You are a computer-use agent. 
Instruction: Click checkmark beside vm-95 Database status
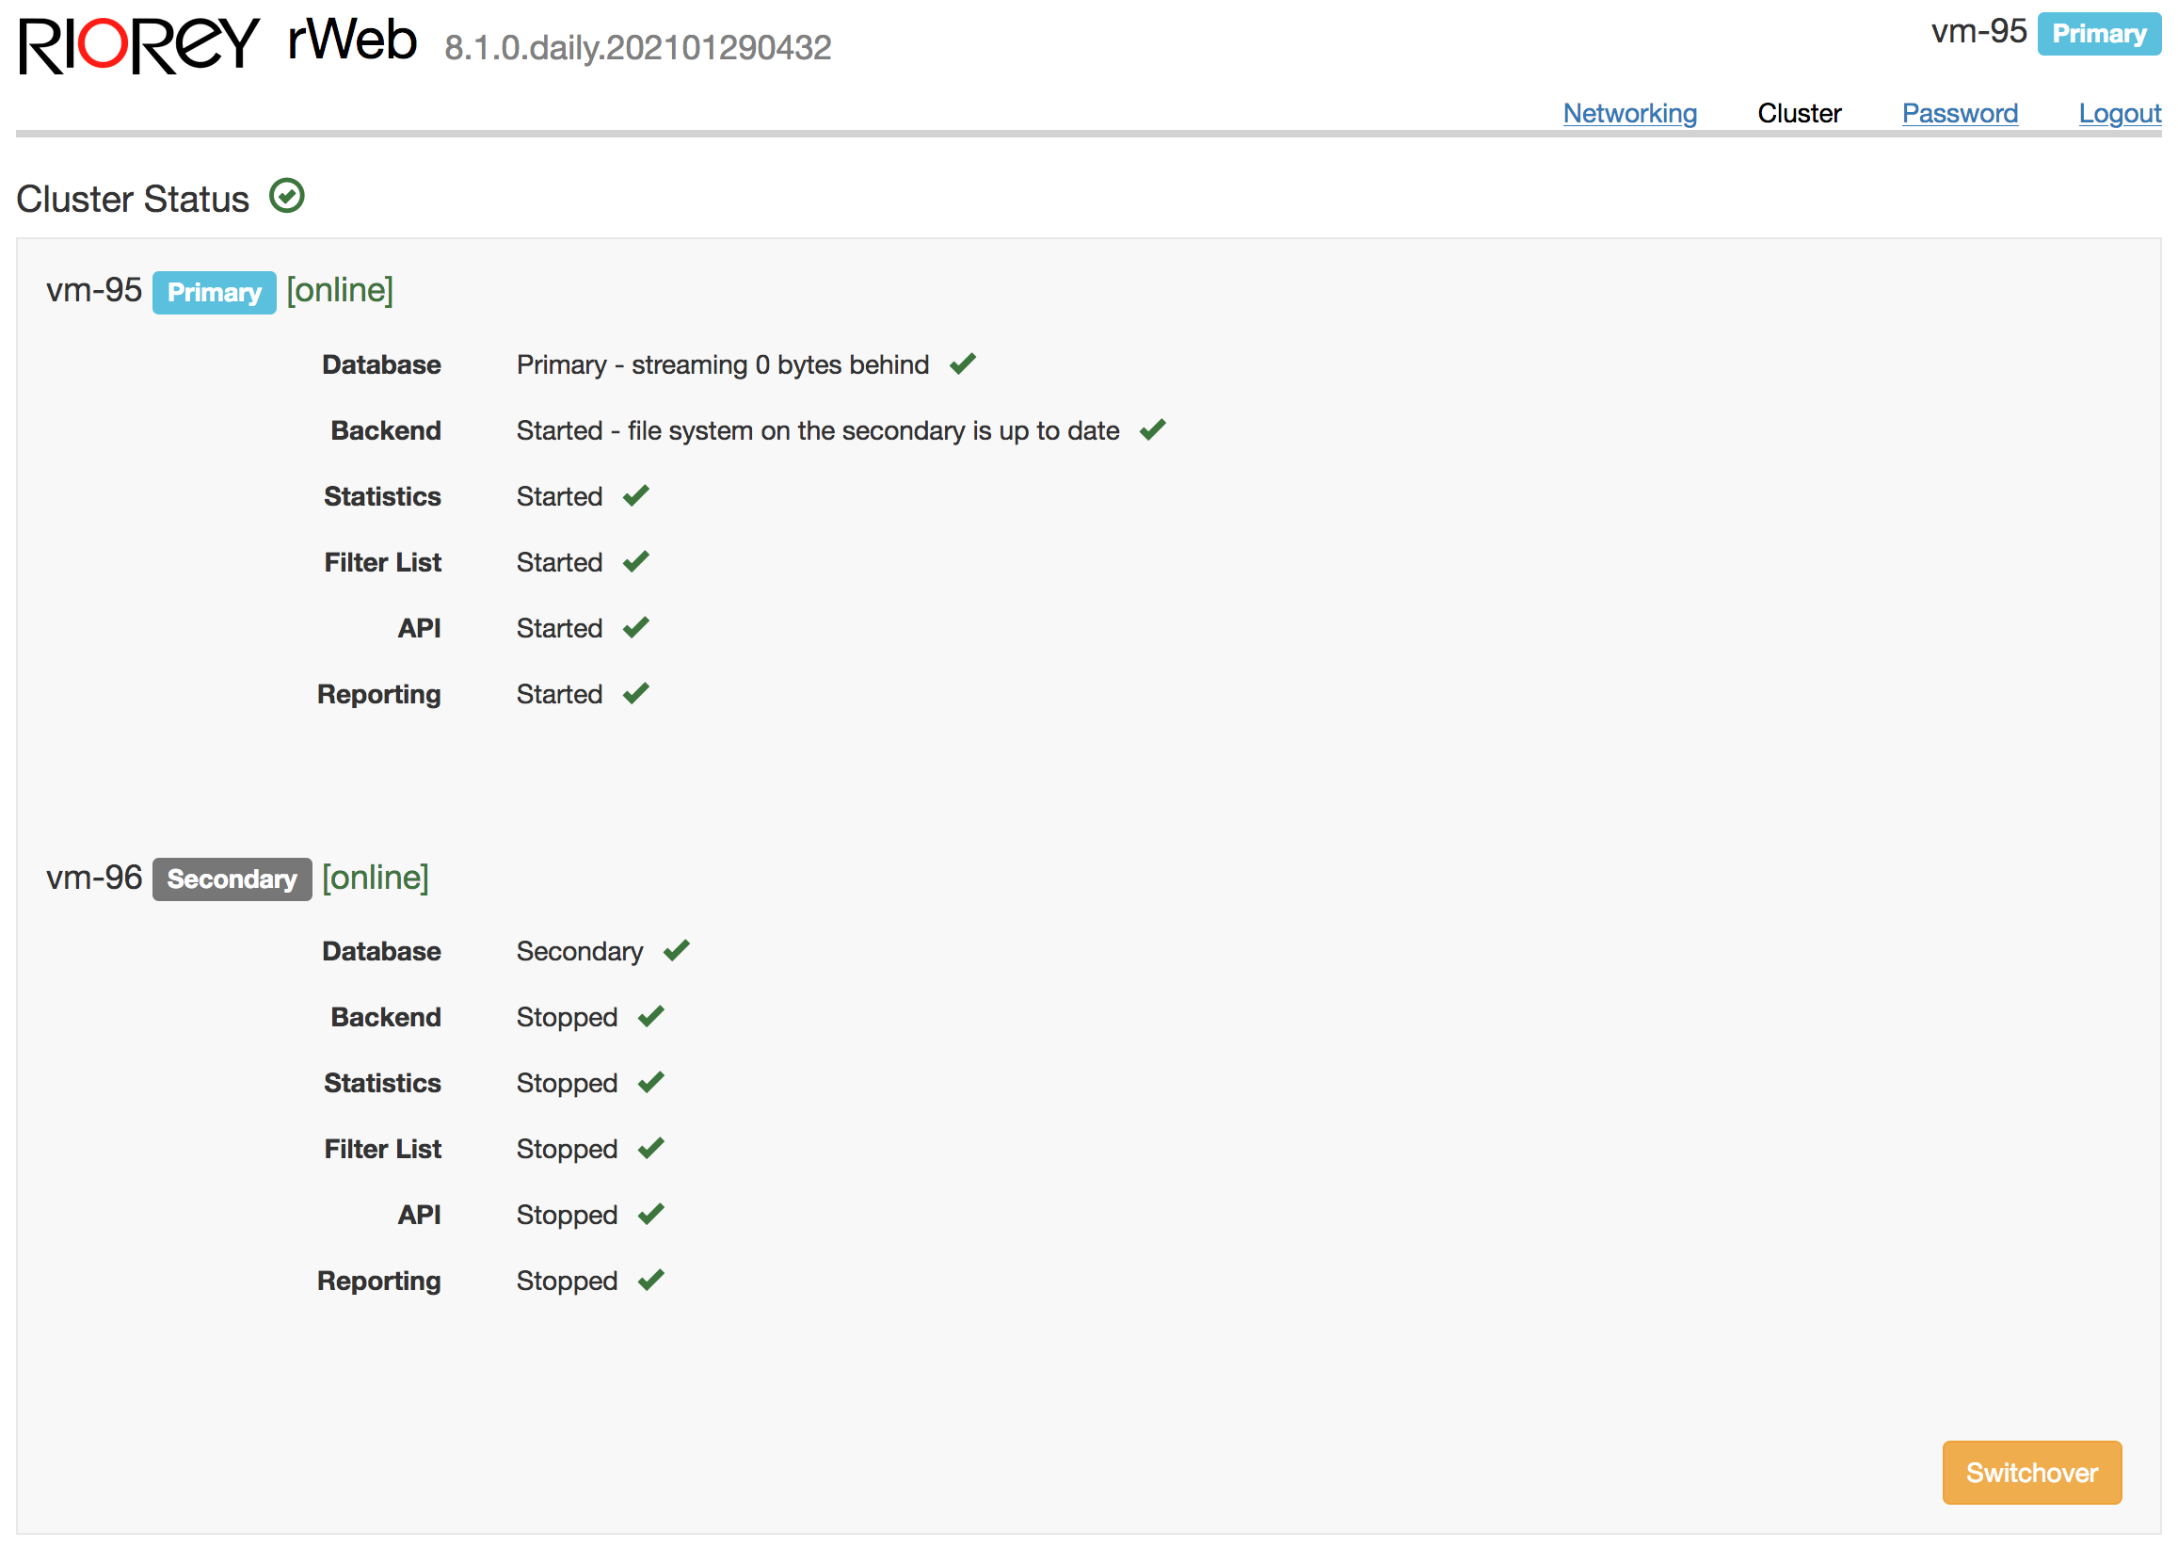coord(962,364)
